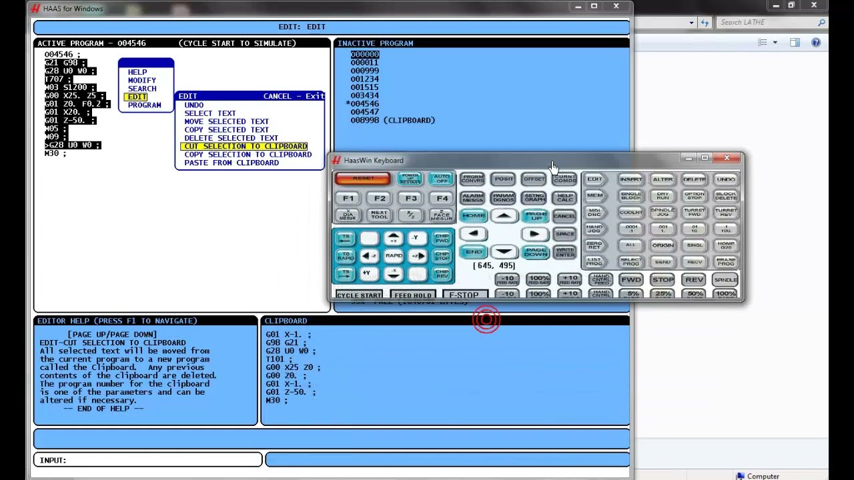854x480 pixels.
Task: Click the TS left arrow tailstock key
Action: [x=345, y=238]
